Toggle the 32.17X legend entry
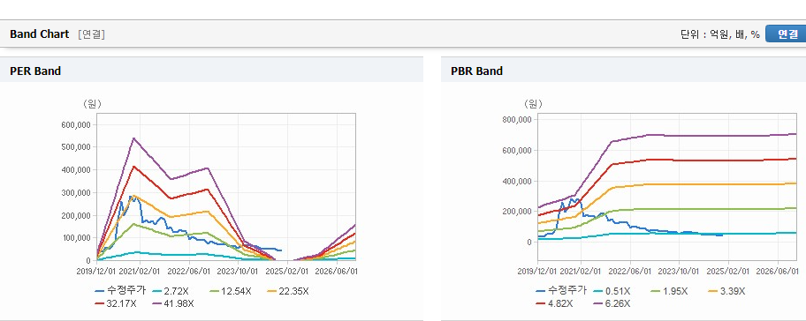The image size is (806, 321). (116, 303)
